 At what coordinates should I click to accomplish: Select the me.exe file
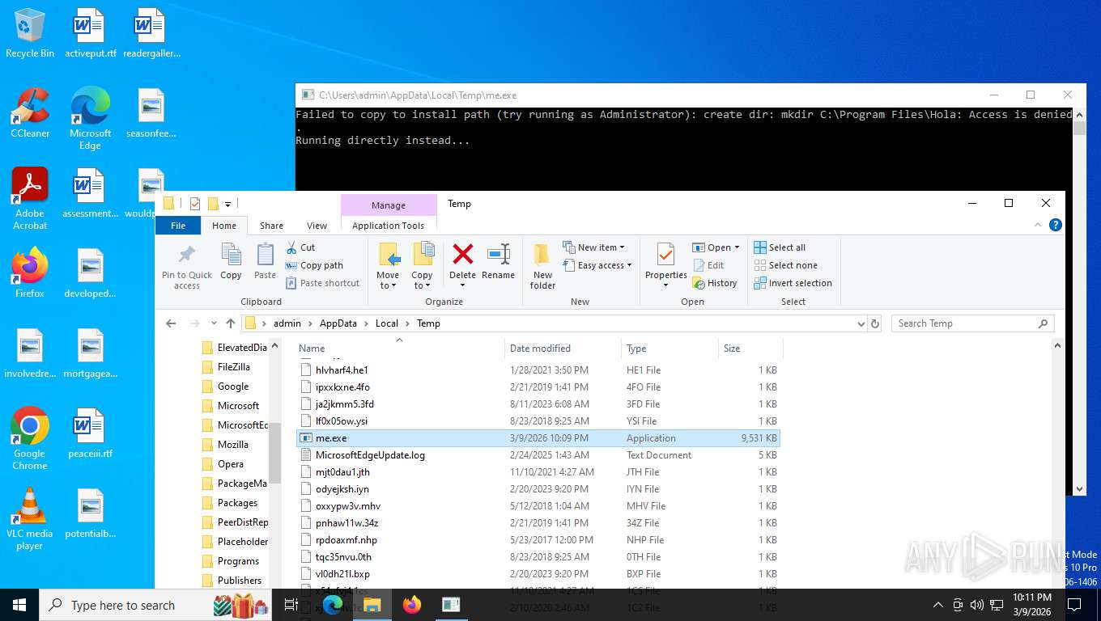click(x=538, y=438)
